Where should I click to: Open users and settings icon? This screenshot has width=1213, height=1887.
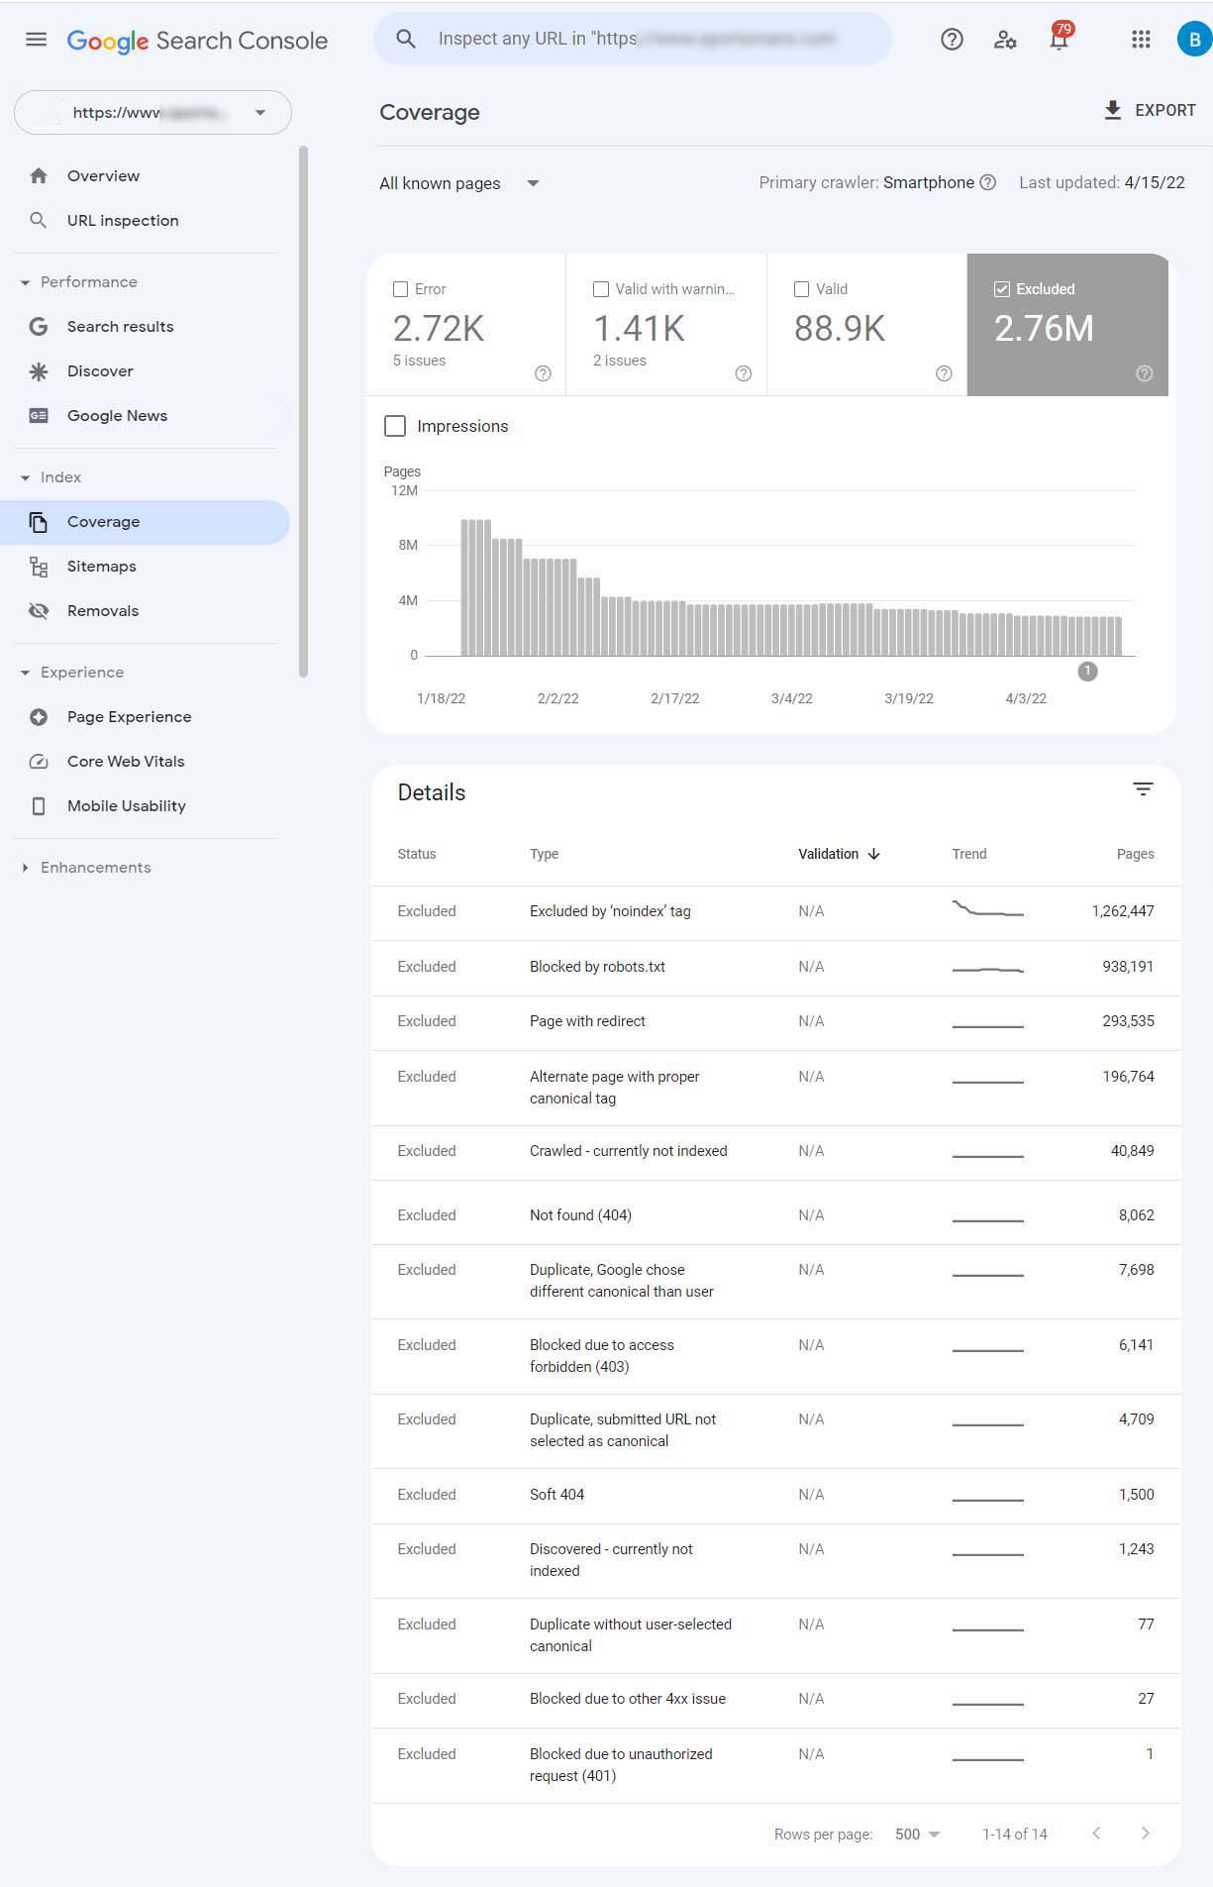click(x=1005, y=40)
